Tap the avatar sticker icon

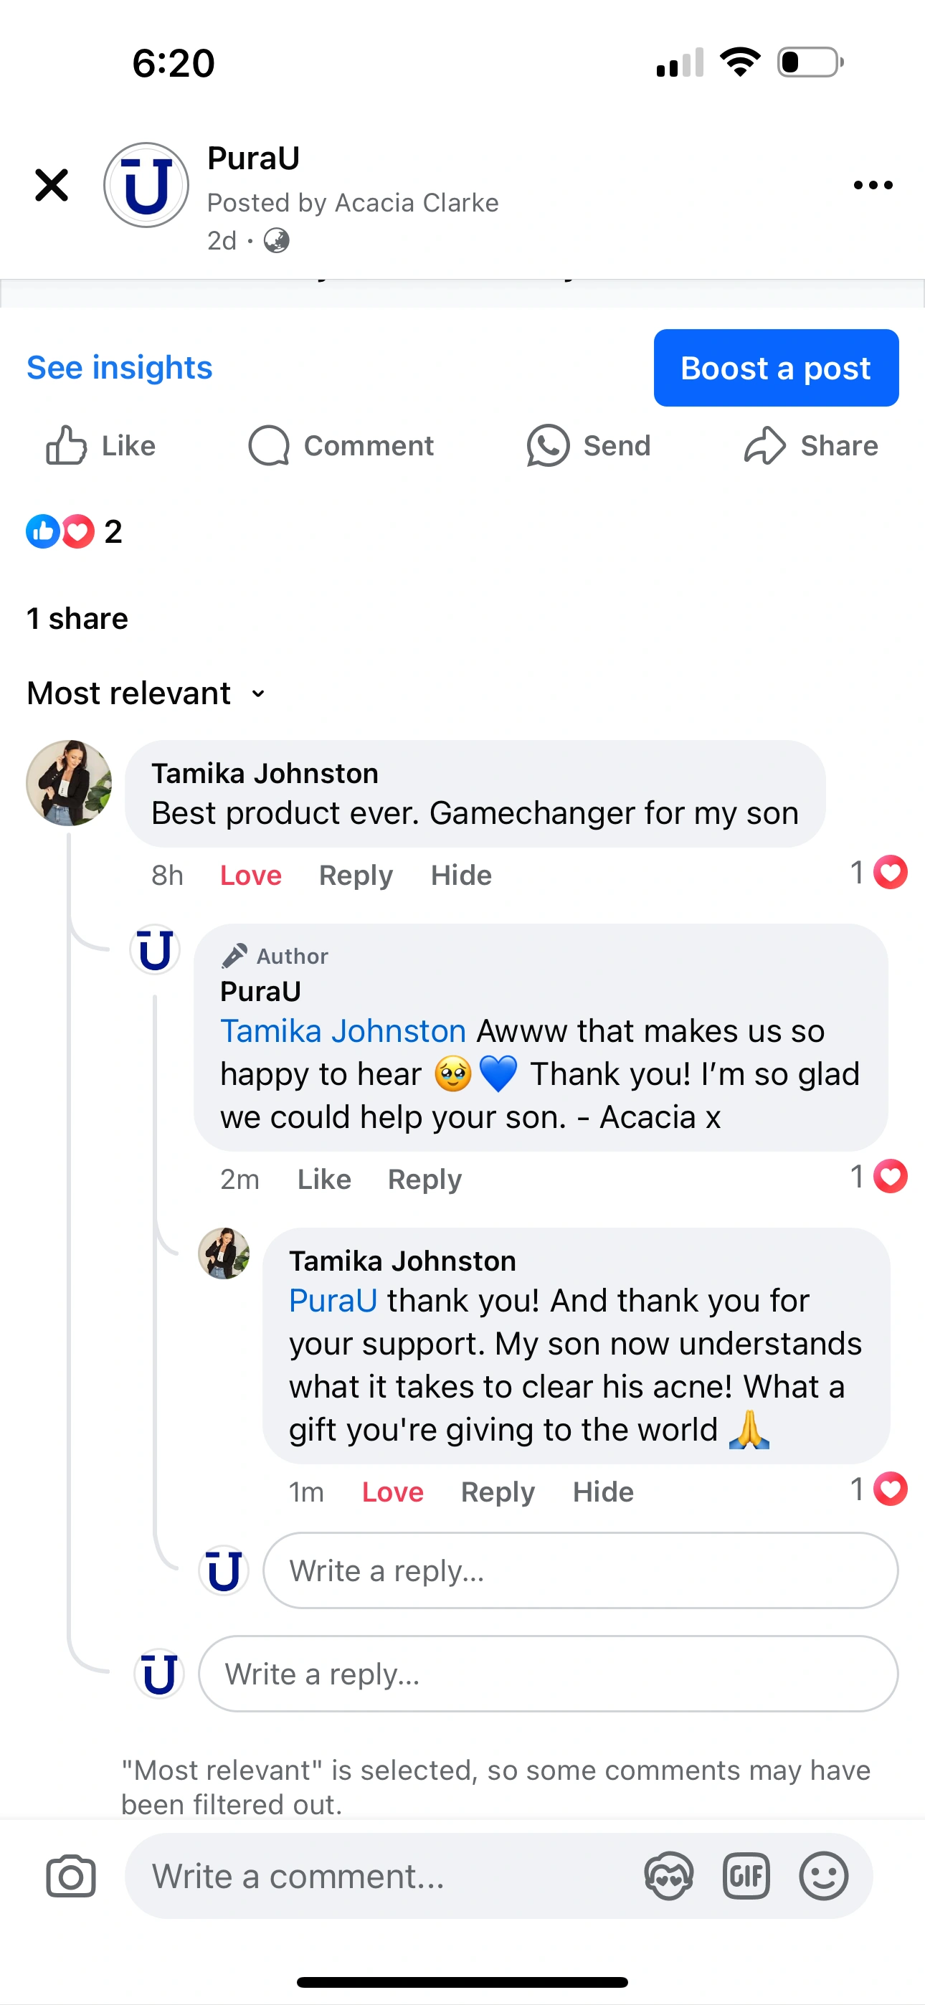[x=669, y=1877]
